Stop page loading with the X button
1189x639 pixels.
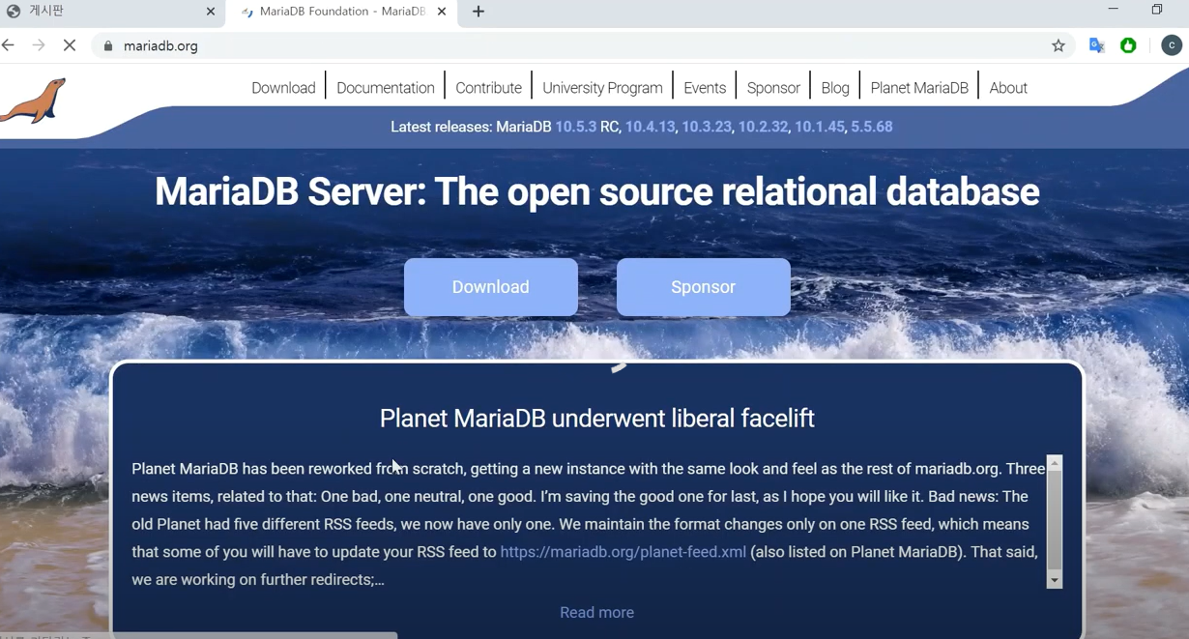coord(70,45)
